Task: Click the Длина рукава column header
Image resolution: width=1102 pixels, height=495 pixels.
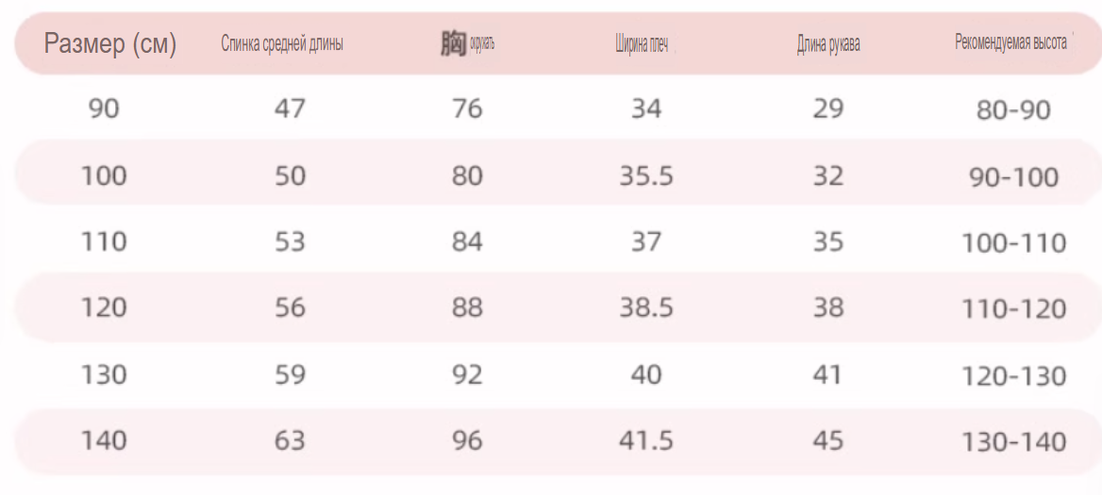Action: (x=827, y=45)
